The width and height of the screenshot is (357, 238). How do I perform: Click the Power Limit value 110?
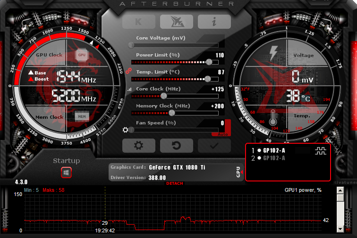(x=220, y=55)
